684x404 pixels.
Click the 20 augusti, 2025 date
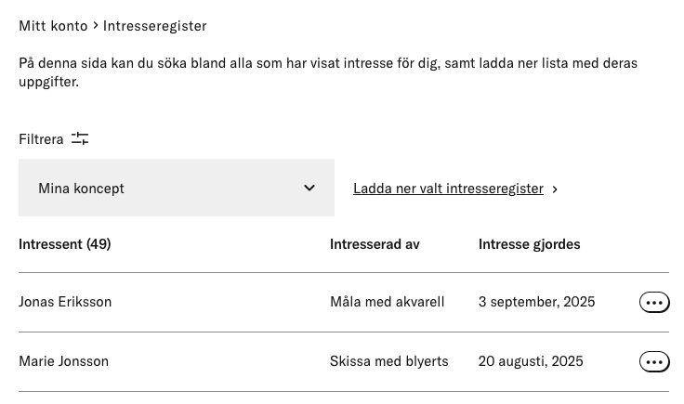531,361
